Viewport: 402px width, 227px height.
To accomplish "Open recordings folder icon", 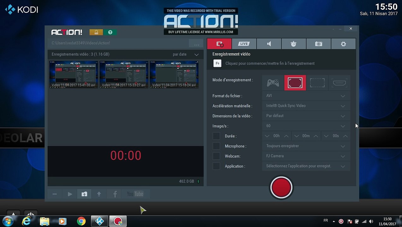I will tap(84, 194).
